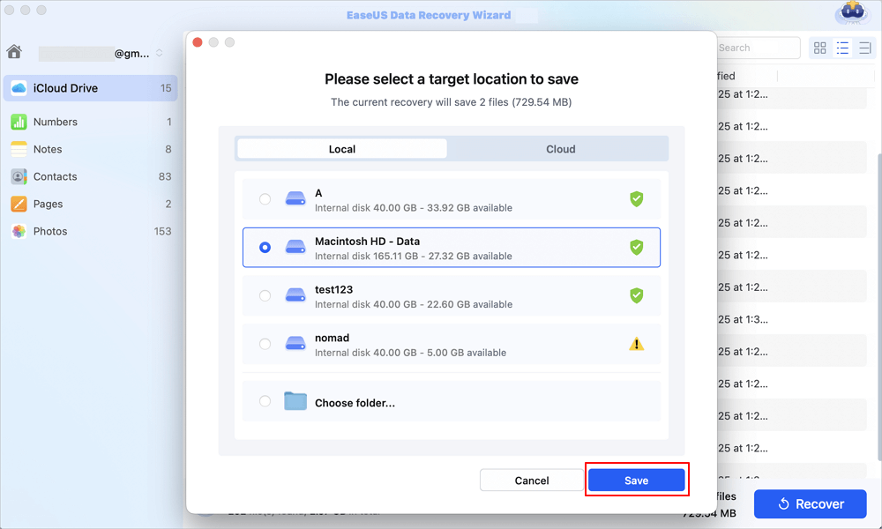Switch to detail panel view icon

tap(864, 48)
